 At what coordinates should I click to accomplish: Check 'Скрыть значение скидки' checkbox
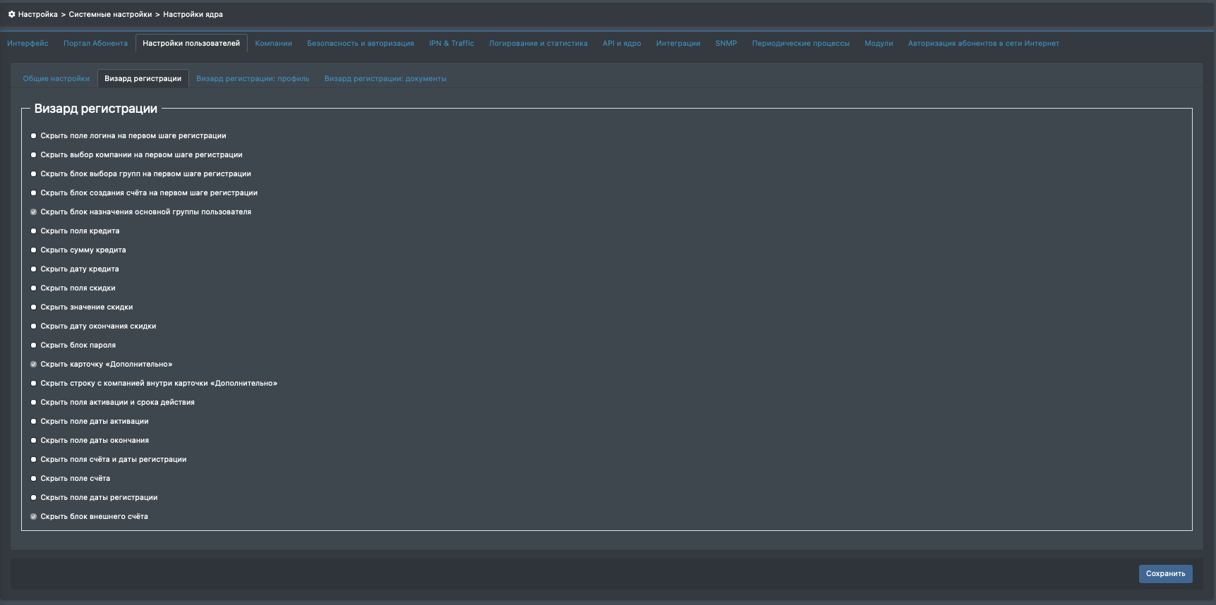33,307
